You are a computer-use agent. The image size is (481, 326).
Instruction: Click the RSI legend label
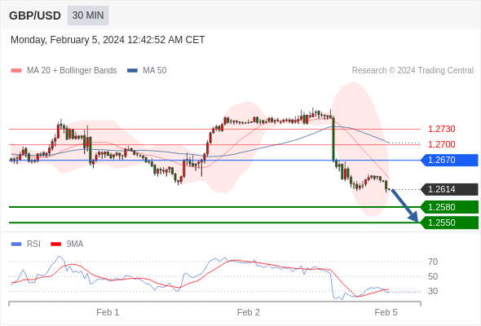click(x=33, y=244)
